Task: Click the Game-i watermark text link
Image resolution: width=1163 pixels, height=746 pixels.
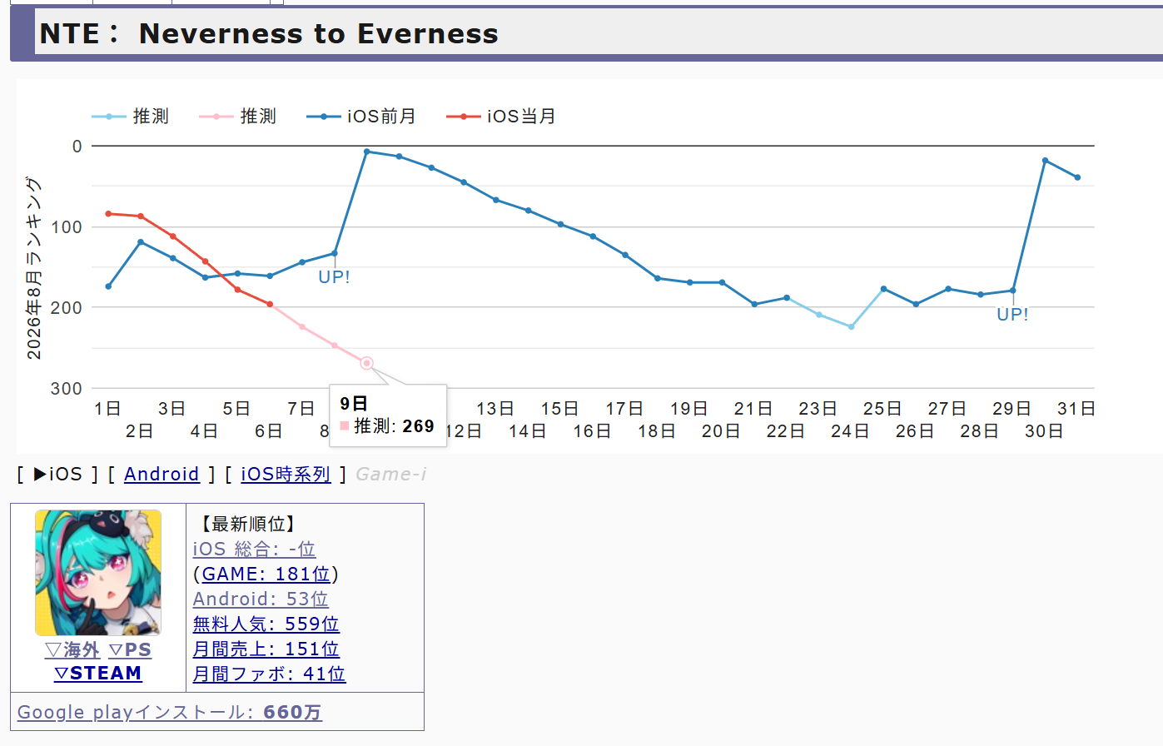Action: click(x=390, y=474)
